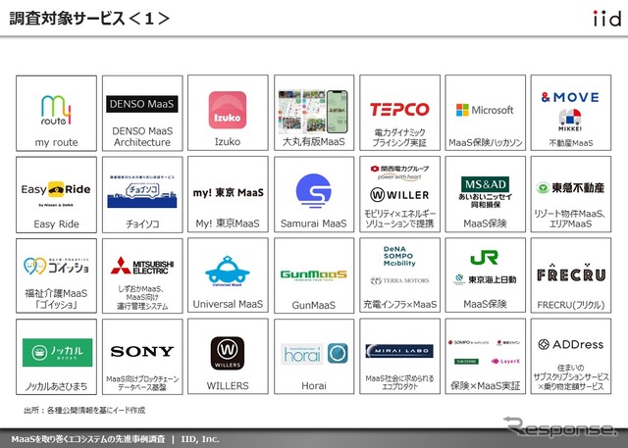Click the footer text MaaSを取り巻くエコシステムの先進事例調査
The width and height of the screenshot is (628, 448).
[88, 439]
